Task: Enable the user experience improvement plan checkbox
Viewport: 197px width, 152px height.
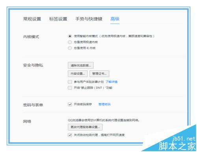Action: (x=70, y=82)
